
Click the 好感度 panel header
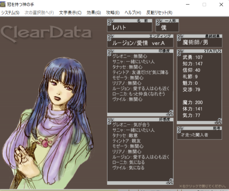pyautogui.click(x=140, y=120)
